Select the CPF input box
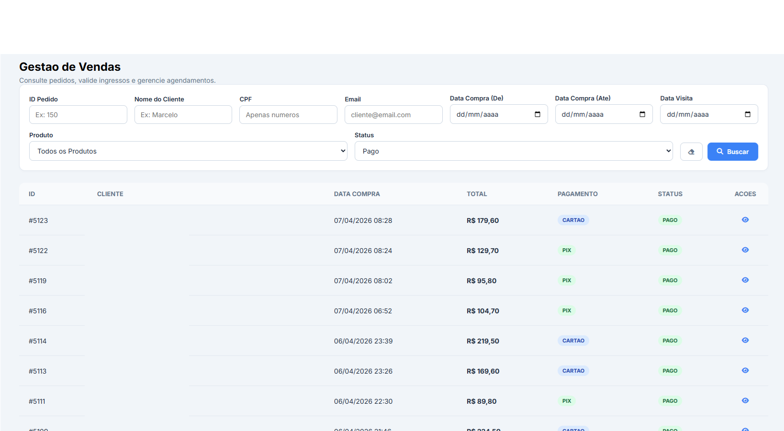The width and height of the screenshot is (784, 431). [288, 115]
